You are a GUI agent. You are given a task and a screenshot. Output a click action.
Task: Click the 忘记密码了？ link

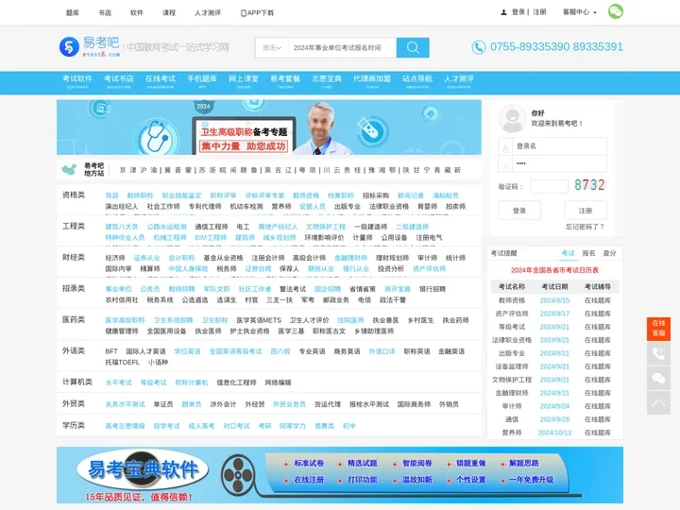pyautogui.click(x=585, y=227)
